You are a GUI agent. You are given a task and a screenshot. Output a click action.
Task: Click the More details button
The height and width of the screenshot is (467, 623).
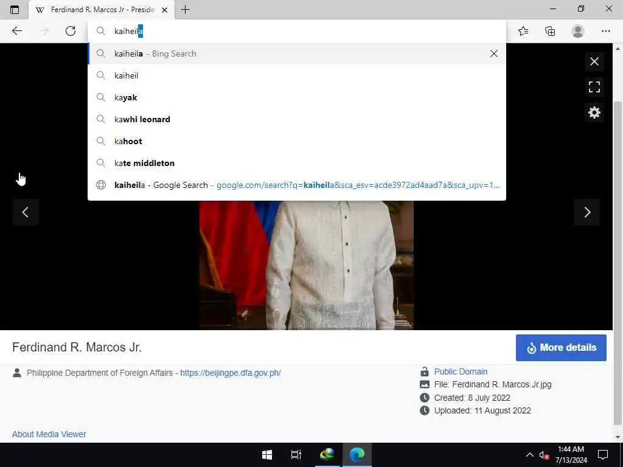[561, 347]
